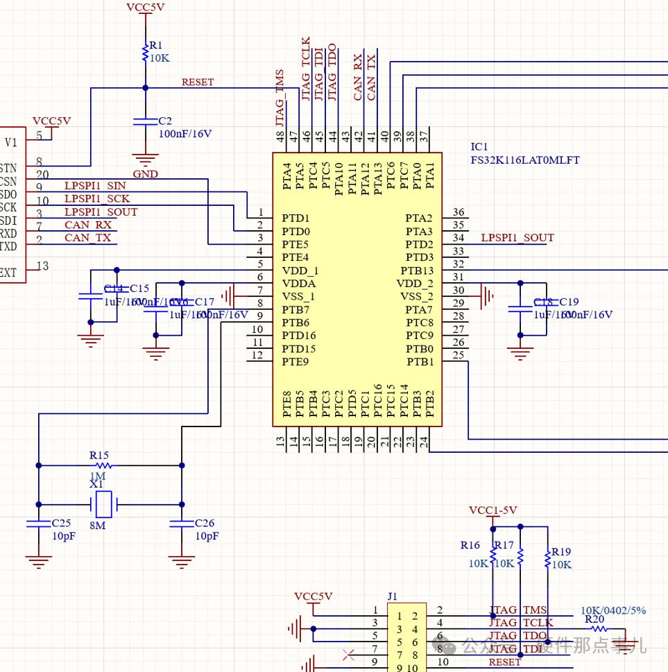The height and width of the screenshot is (672, 668).
Task: Click the VCC5V power port above R1
Action: [146, 9]
